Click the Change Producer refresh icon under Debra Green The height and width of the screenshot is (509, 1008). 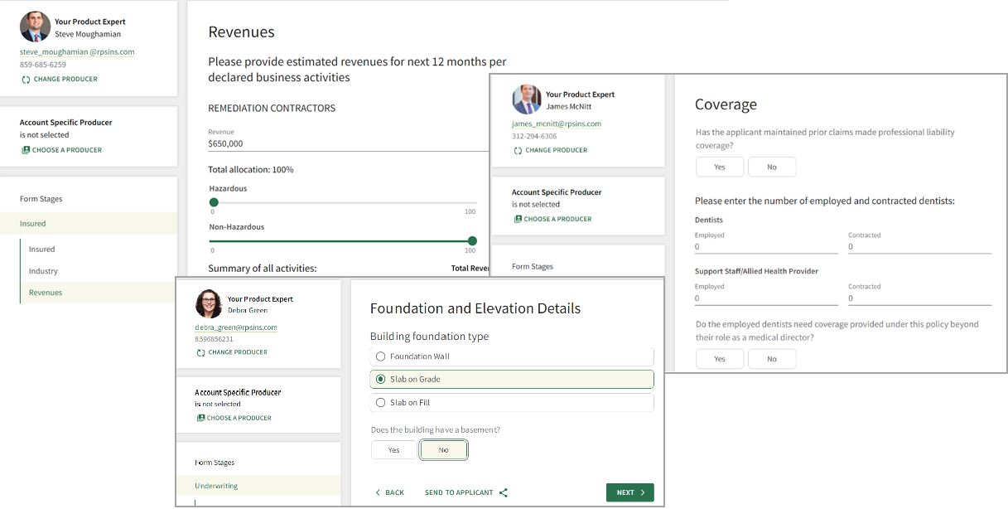pyautogui.click(x=200, y=352)
